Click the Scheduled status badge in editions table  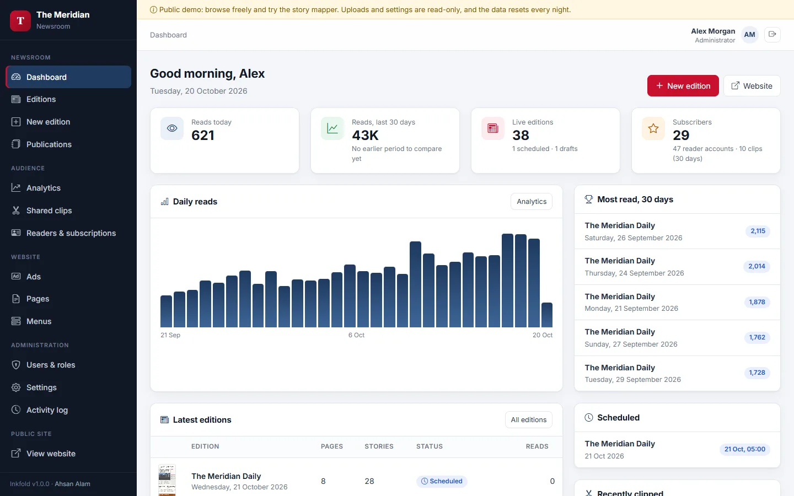442,481
